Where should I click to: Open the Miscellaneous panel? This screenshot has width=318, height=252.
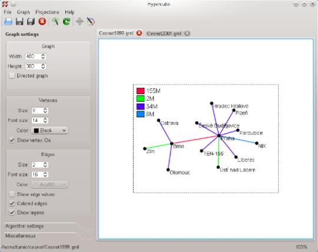pyautogui.click(x=21, y=236)
